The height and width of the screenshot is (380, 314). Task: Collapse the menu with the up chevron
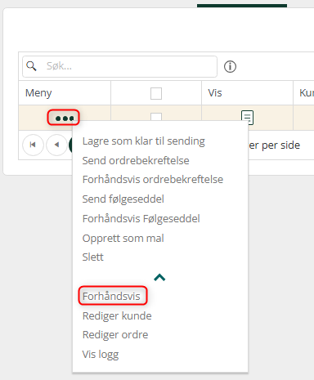pos(159,278)
